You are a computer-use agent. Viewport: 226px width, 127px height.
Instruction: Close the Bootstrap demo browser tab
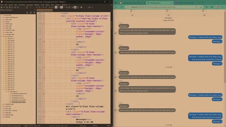coord(172,3)
